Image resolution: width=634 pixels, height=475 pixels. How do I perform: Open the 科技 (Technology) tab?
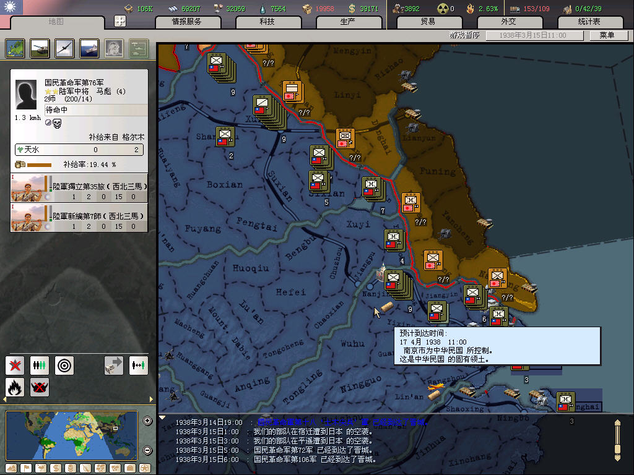(x=267, y=22)
